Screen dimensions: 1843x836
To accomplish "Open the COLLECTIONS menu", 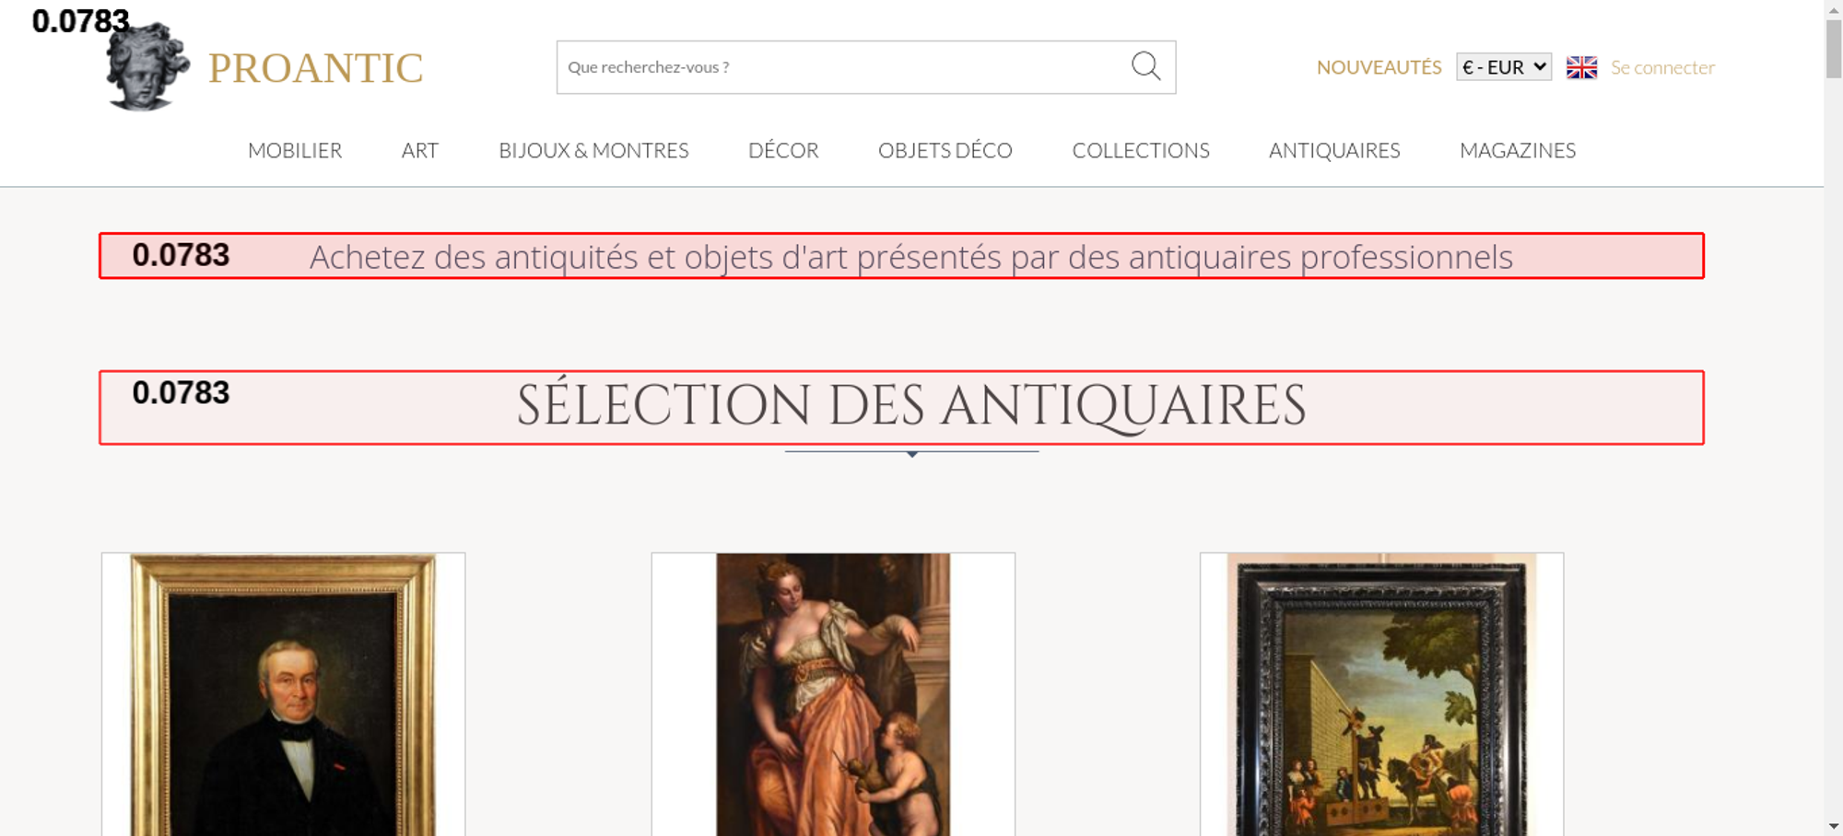I will [x=1141, y=150].
